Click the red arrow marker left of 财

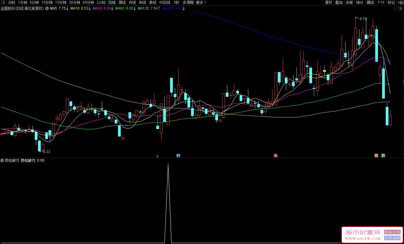(x=157, y=156)
